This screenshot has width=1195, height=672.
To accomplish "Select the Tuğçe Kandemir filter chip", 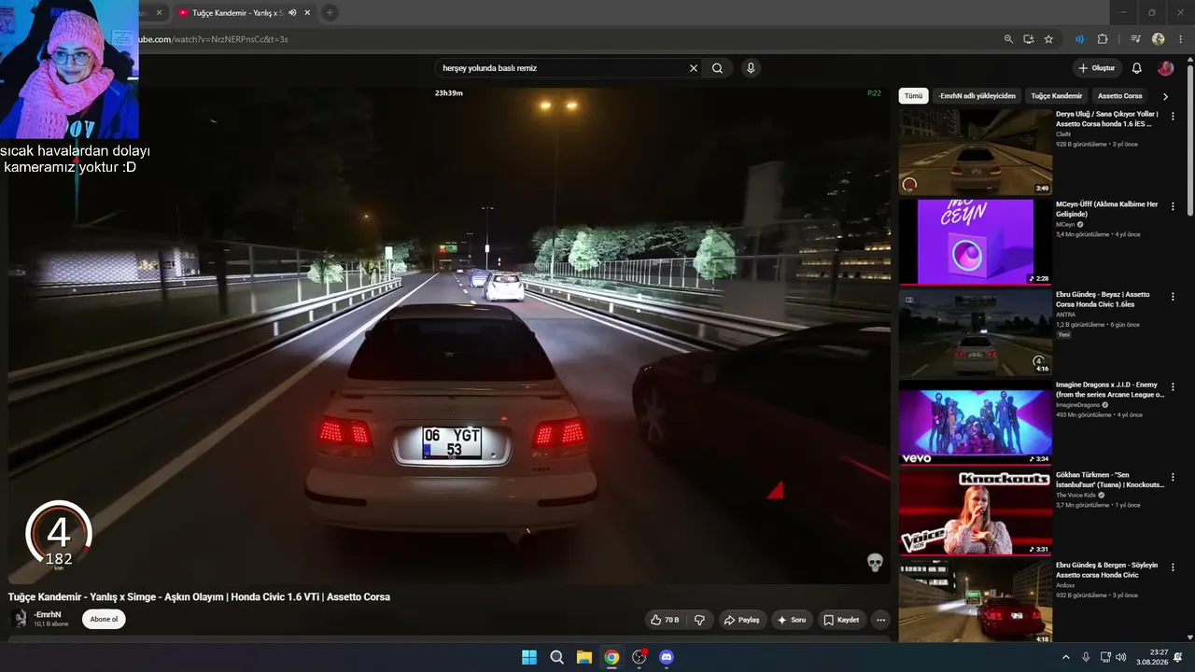I will [1057, 96].
